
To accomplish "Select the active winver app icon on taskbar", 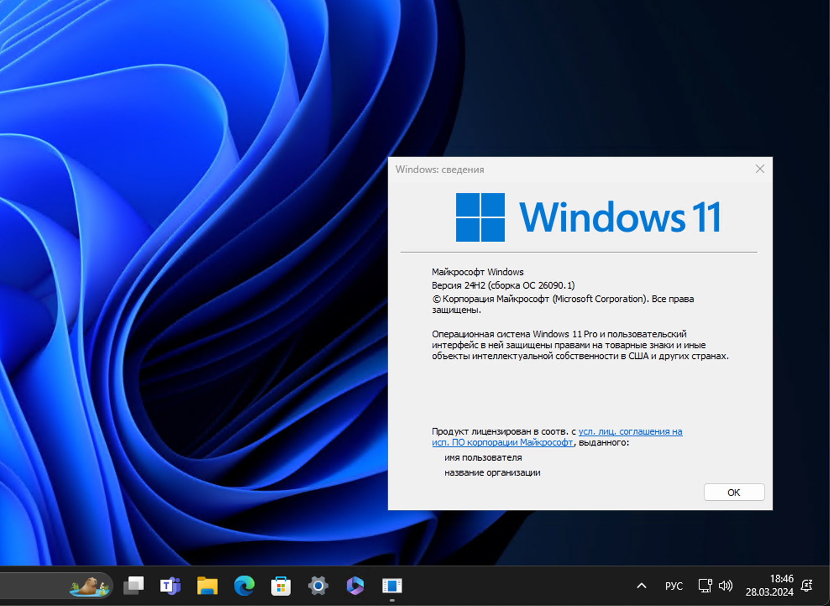I will pos(392,586).
